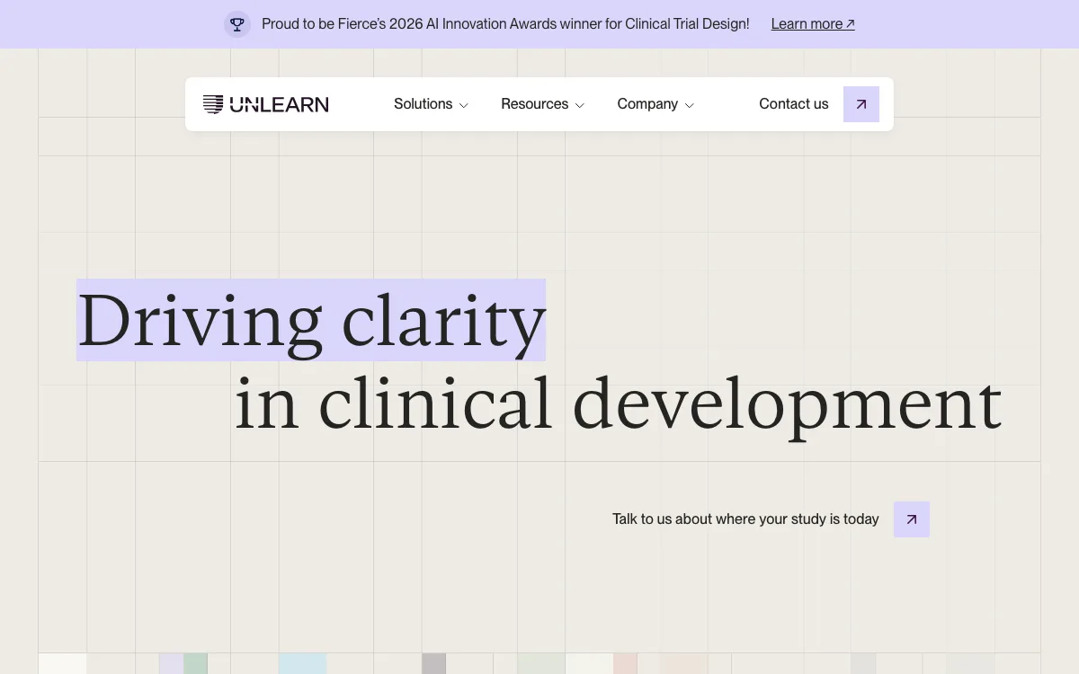Expand the Resources dropdown chevron

point(580,105)
